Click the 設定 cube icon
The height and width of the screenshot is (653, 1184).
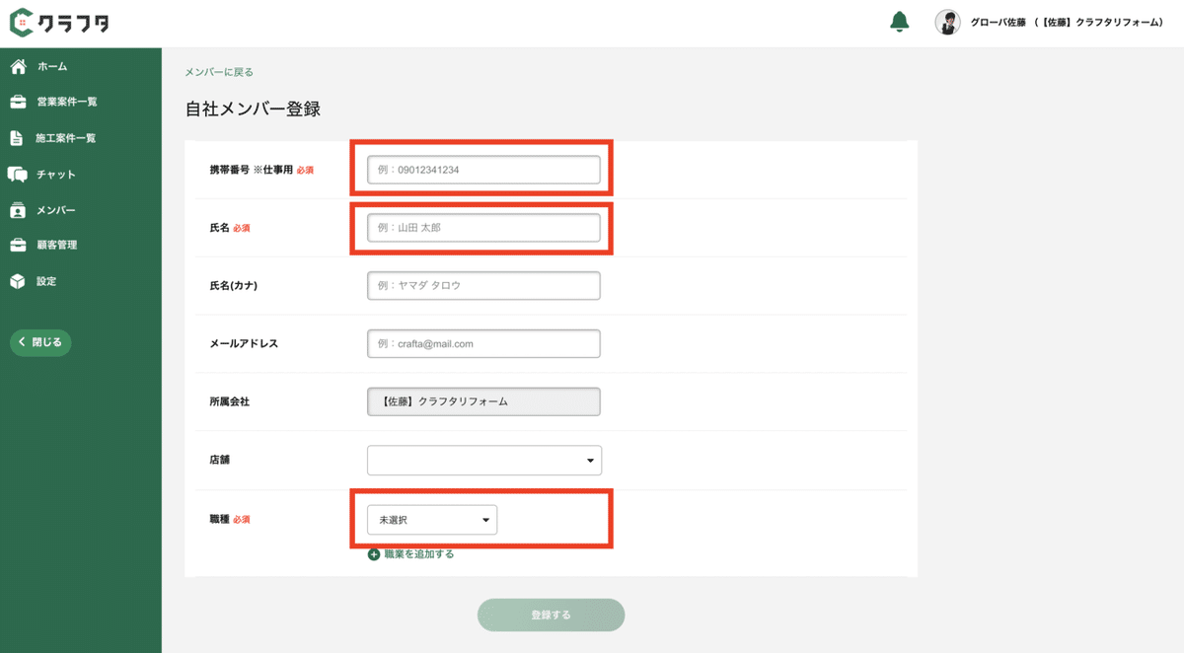pyautogui.click(x=18, y=281)
